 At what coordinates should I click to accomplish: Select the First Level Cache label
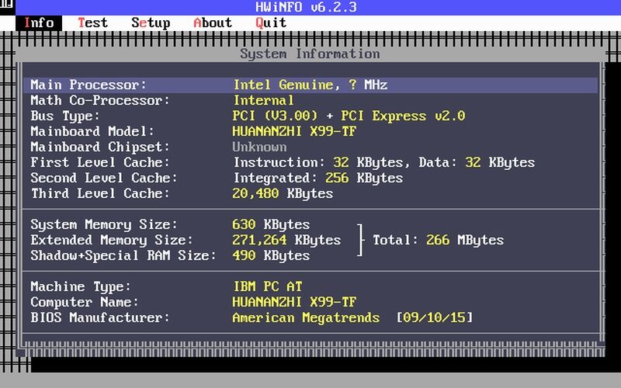100,162
